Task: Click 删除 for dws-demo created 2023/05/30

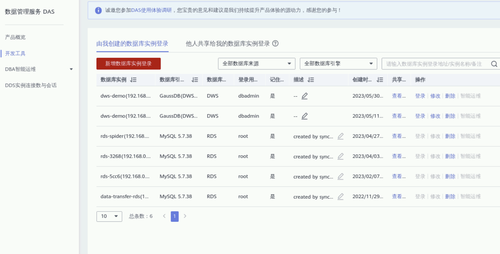Action: (x=450, y=96)
